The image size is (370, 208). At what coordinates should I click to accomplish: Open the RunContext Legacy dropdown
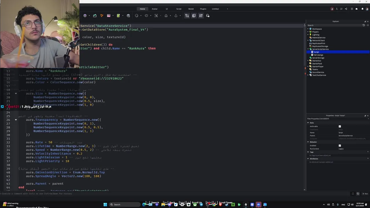341,149
